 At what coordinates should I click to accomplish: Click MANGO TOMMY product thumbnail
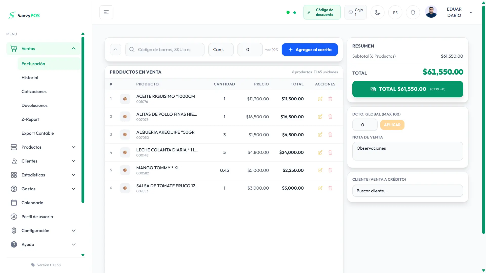click(125, 170)
